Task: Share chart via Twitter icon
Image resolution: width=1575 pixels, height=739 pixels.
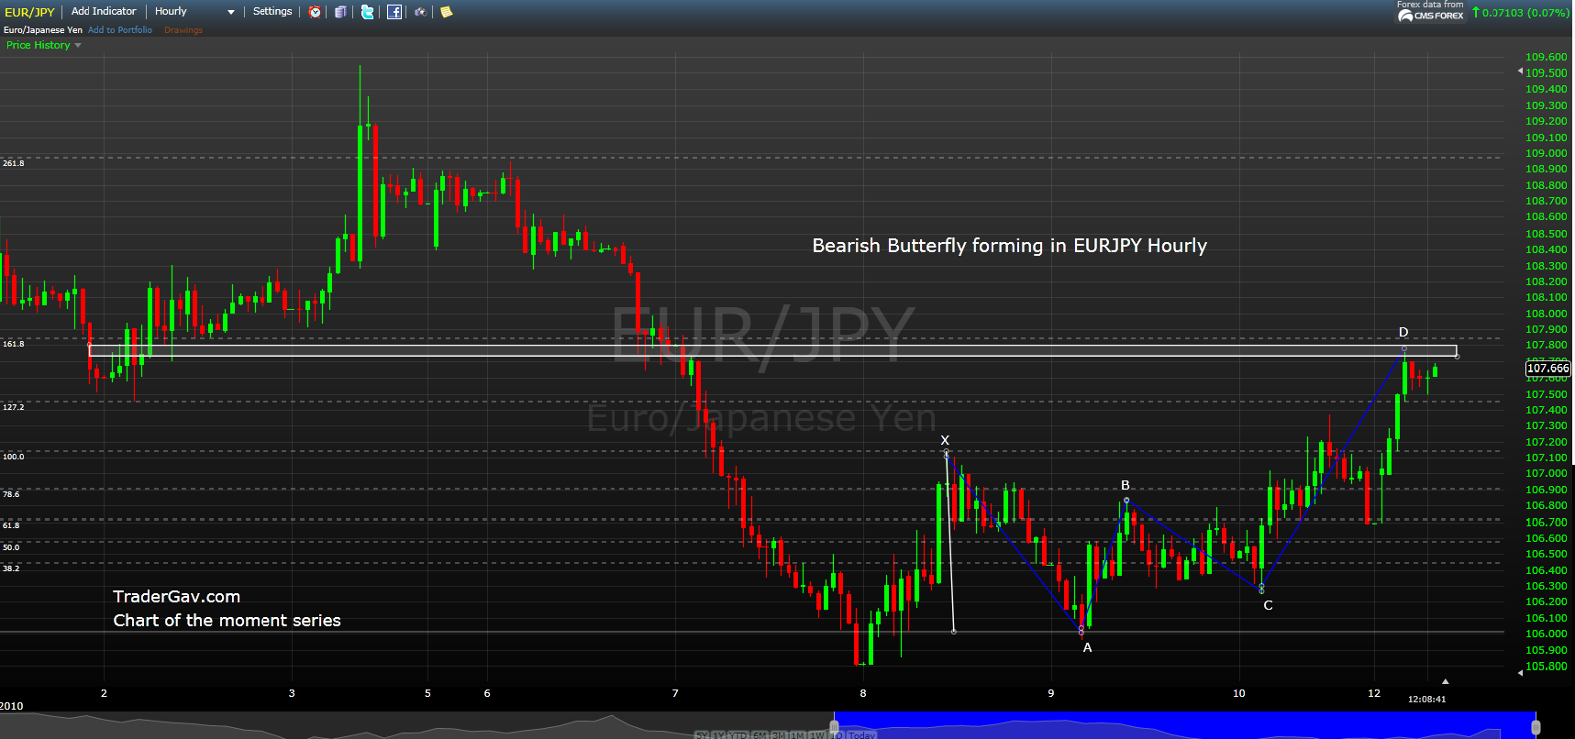Action: click(x=367, y=12)
